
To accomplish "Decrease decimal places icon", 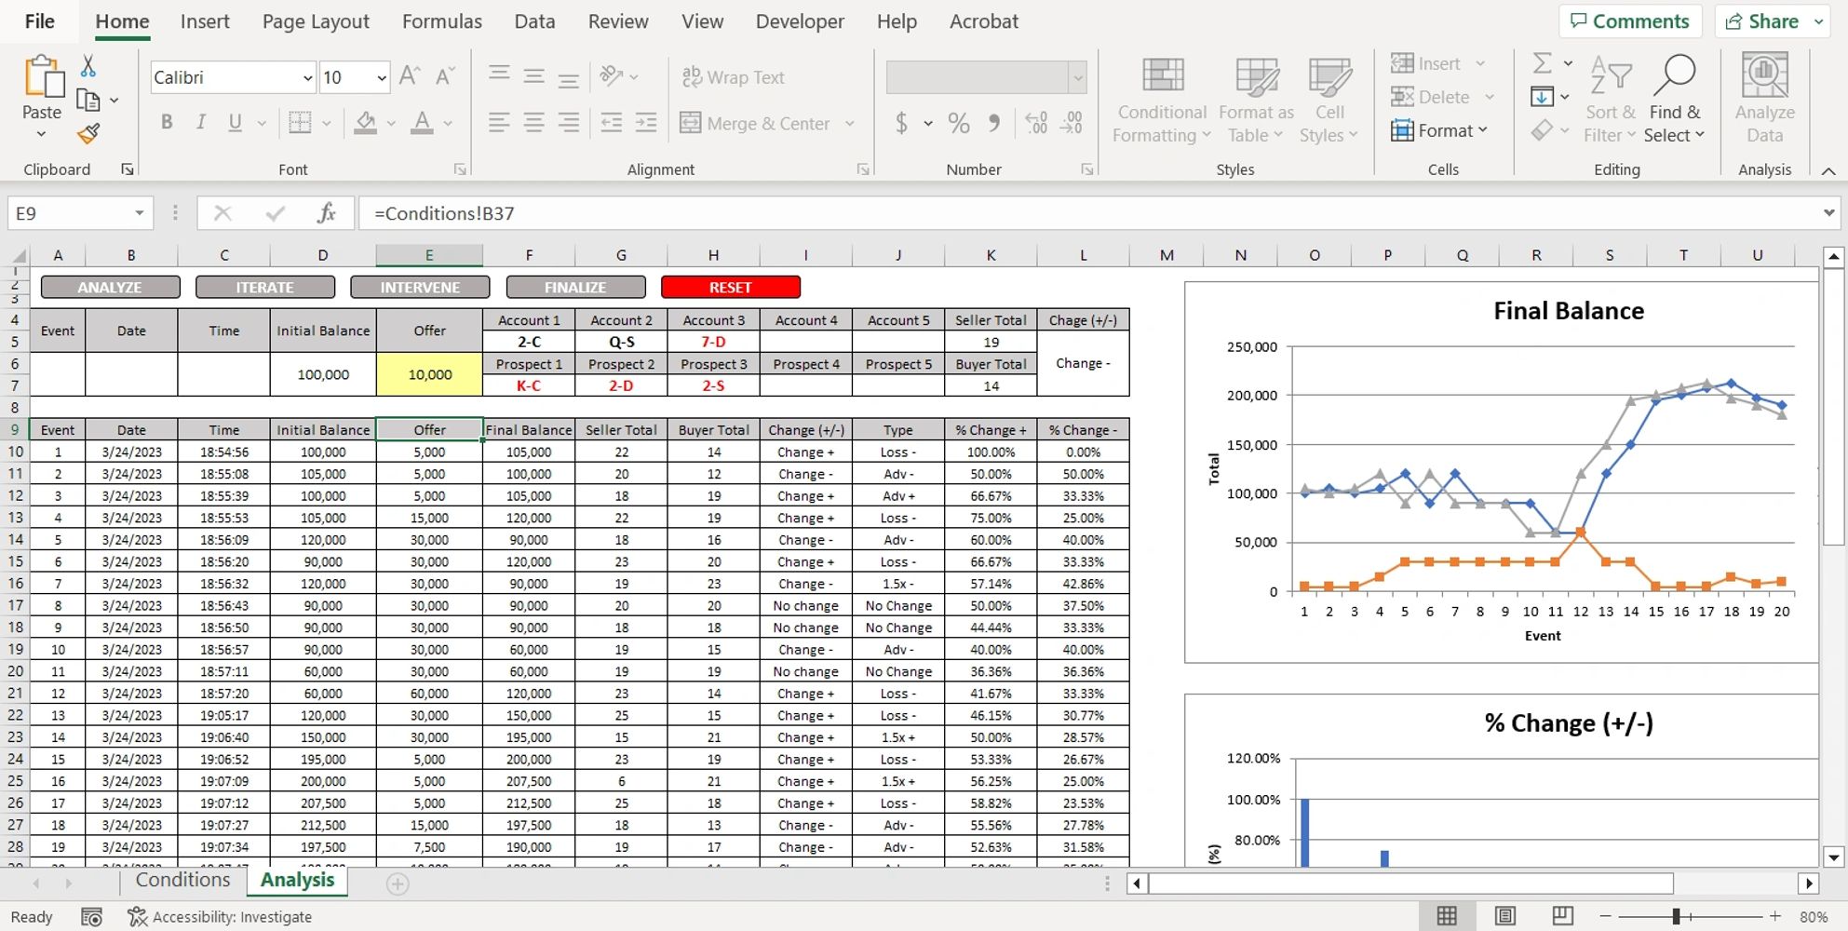I will (x=1072, y=123).
